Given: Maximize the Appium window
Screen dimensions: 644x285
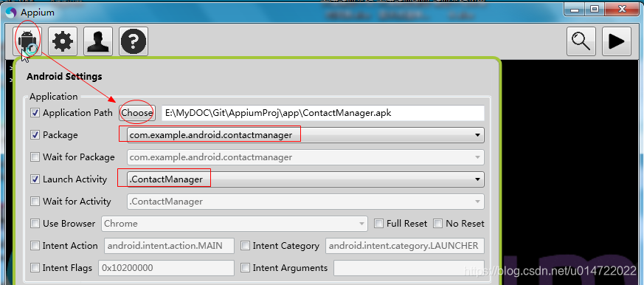Looking at the screenshot, I should click(594, 9).
